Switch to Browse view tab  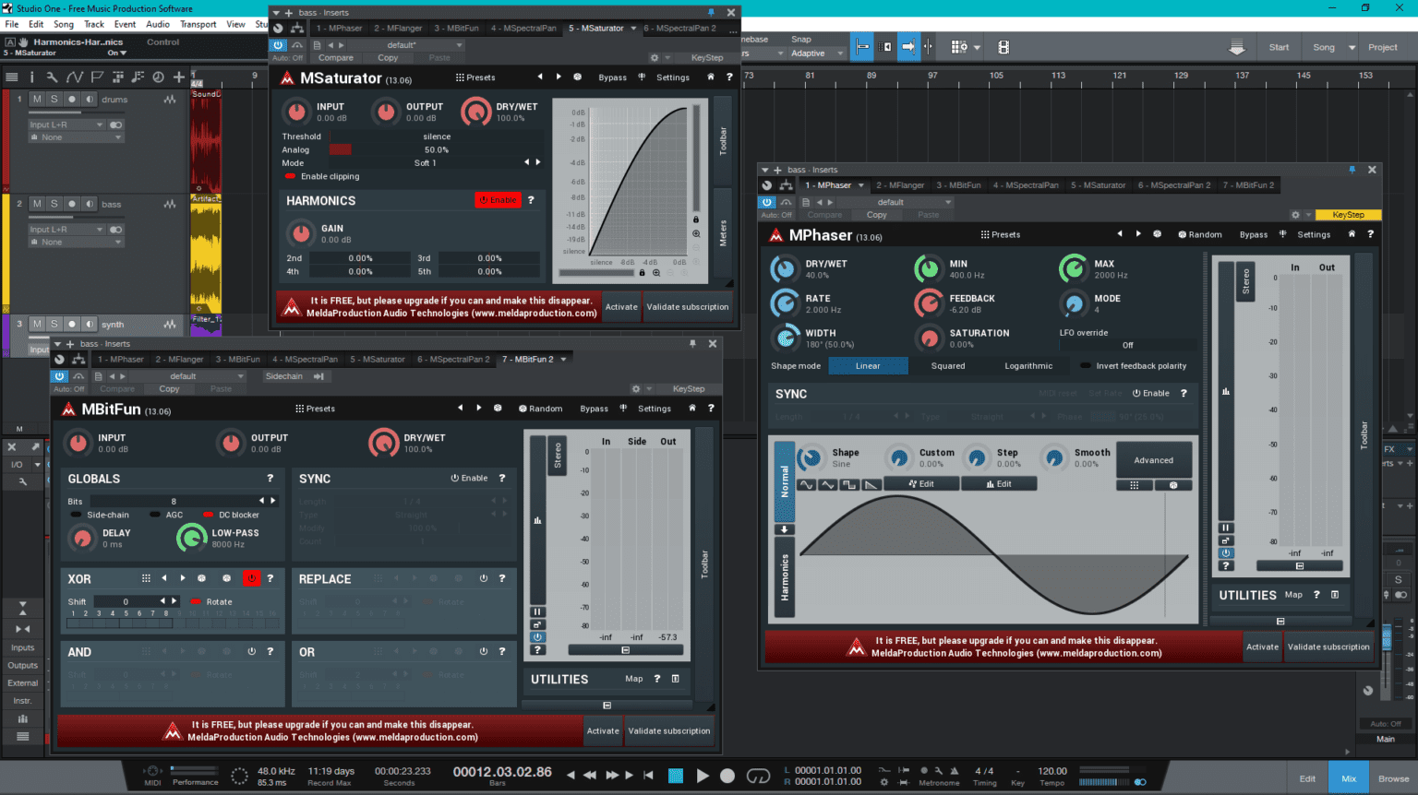tap(1393, 778)
